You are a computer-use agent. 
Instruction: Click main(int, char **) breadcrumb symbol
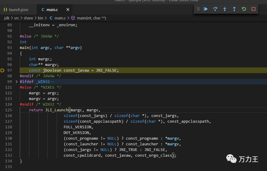coord(91,18)
